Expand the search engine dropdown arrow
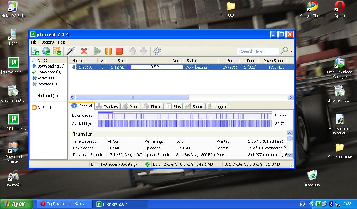Viewport: 357px width, 209px height. coord(291,51)
